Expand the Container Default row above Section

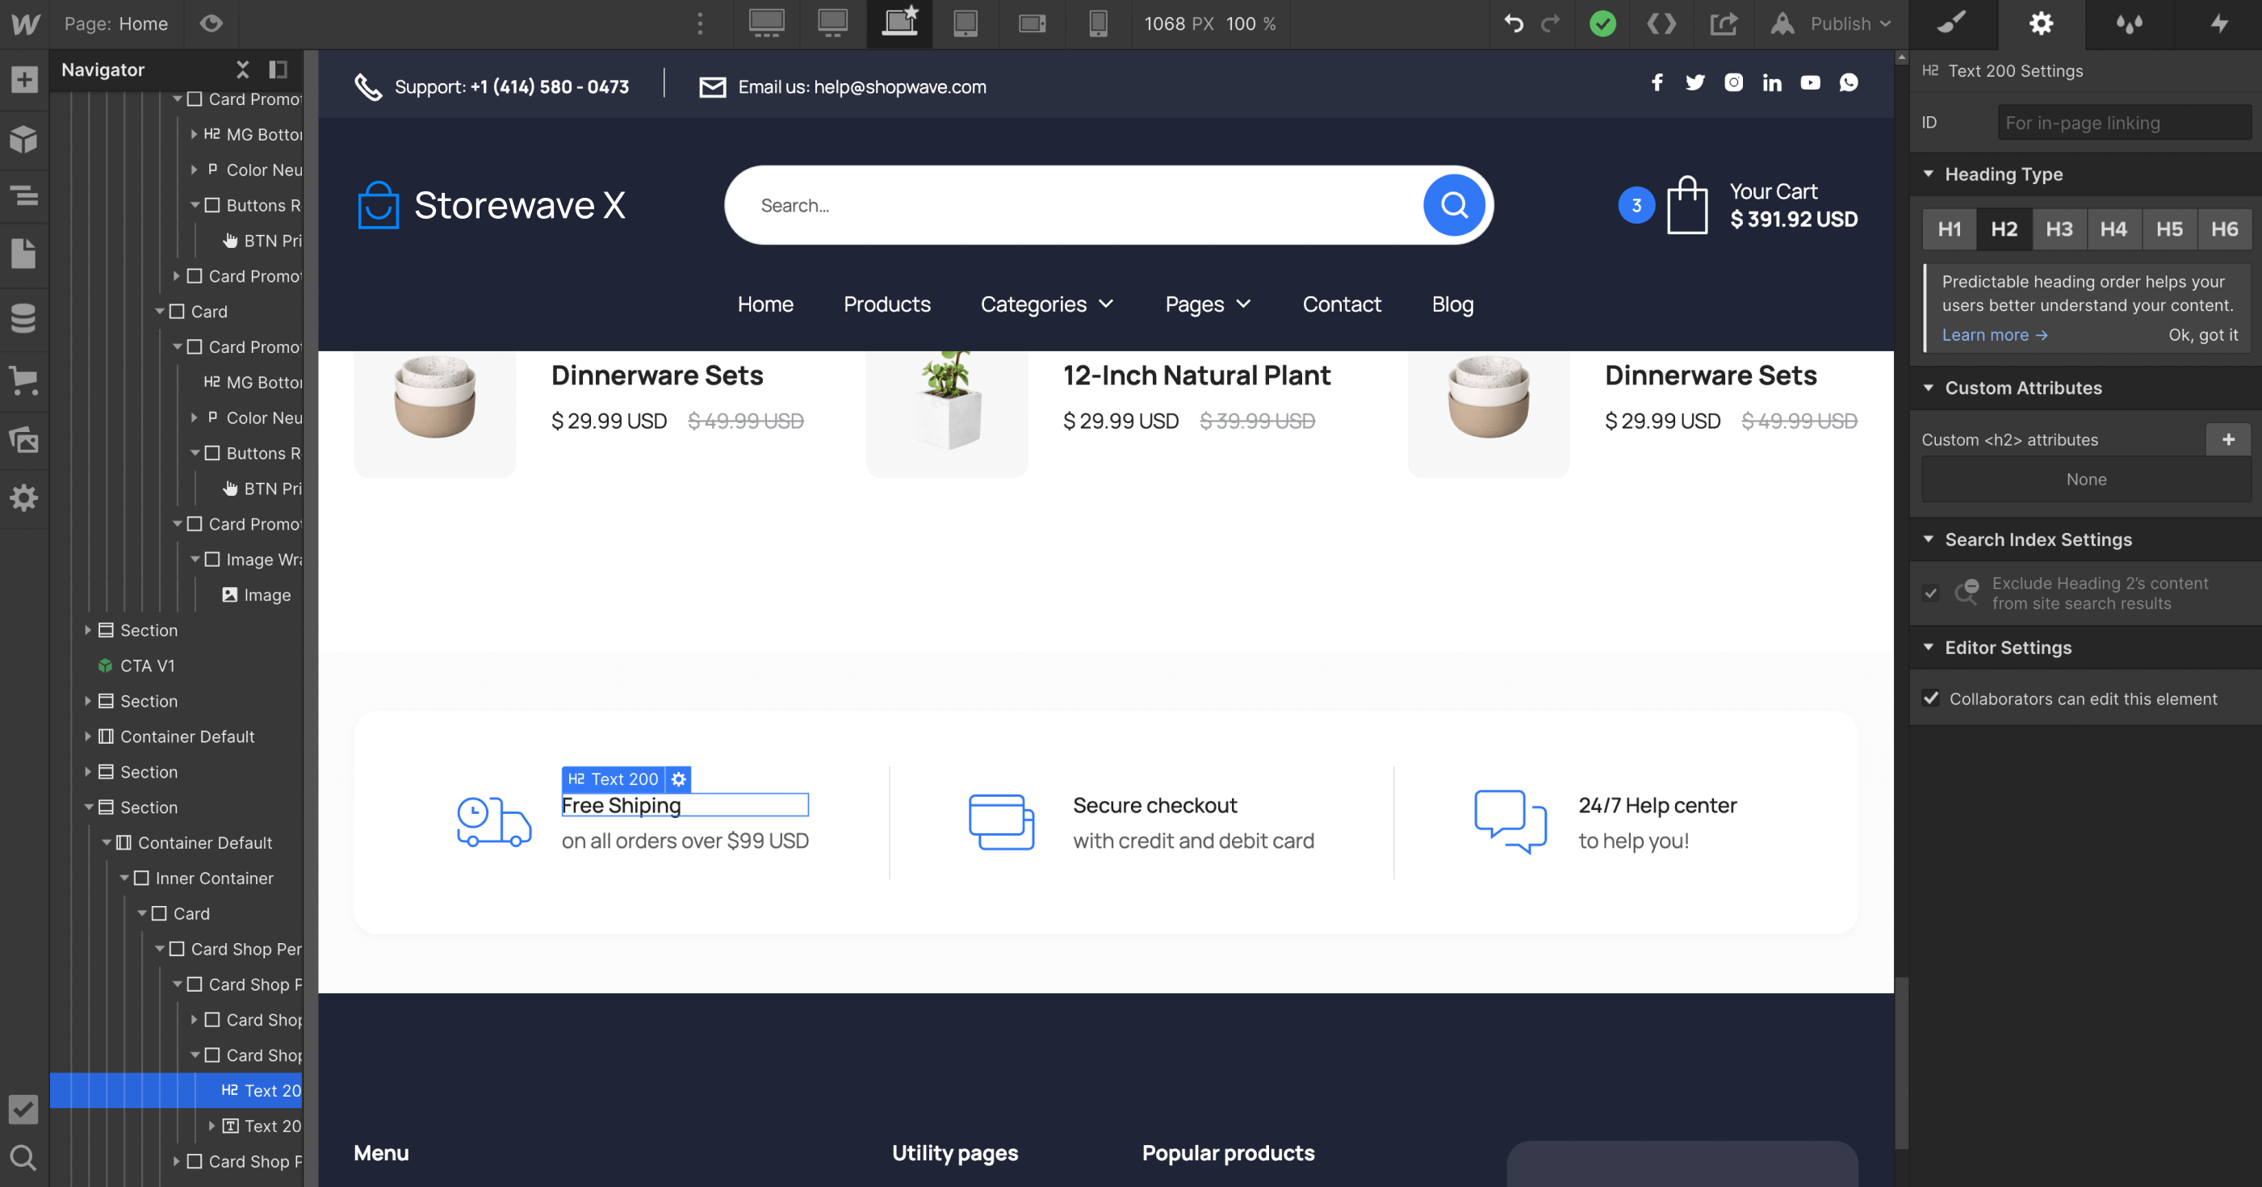click(x=88, y=736)
